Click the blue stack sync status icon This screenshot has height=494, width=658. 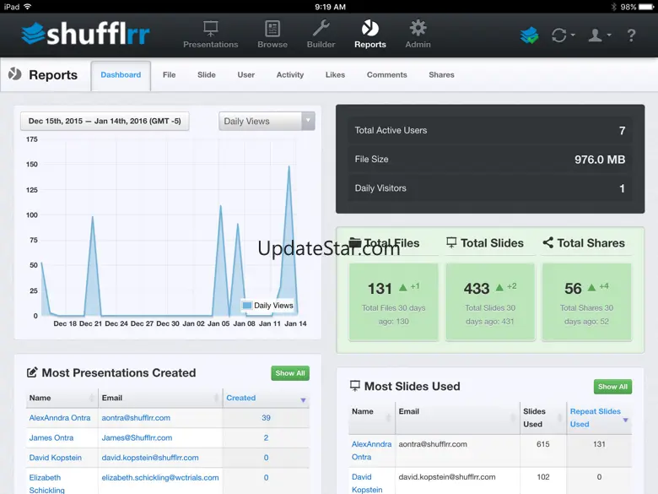pyautogui.click(x=529, y=35)
